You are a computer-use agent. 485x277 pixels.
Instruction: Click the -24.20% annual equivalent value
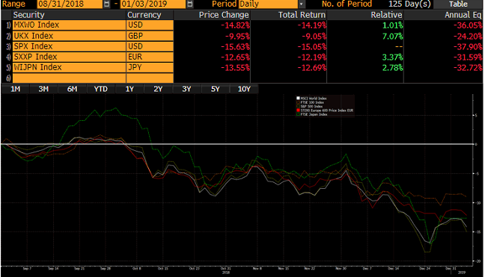468,36
